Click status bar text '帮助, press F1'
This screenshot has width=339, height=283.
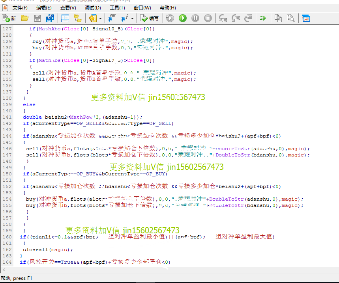pyautogui.click(x=17, y=278)
